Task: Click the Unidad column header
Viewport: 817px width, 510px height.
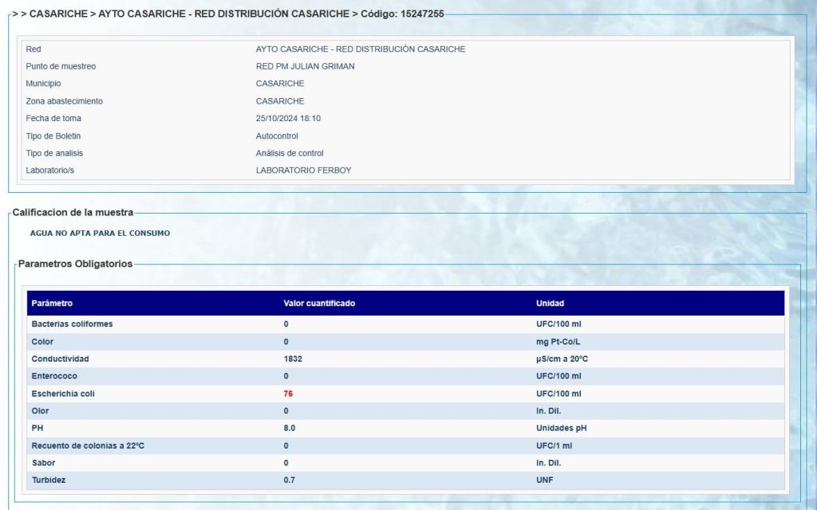Action: tap(550, 304)
